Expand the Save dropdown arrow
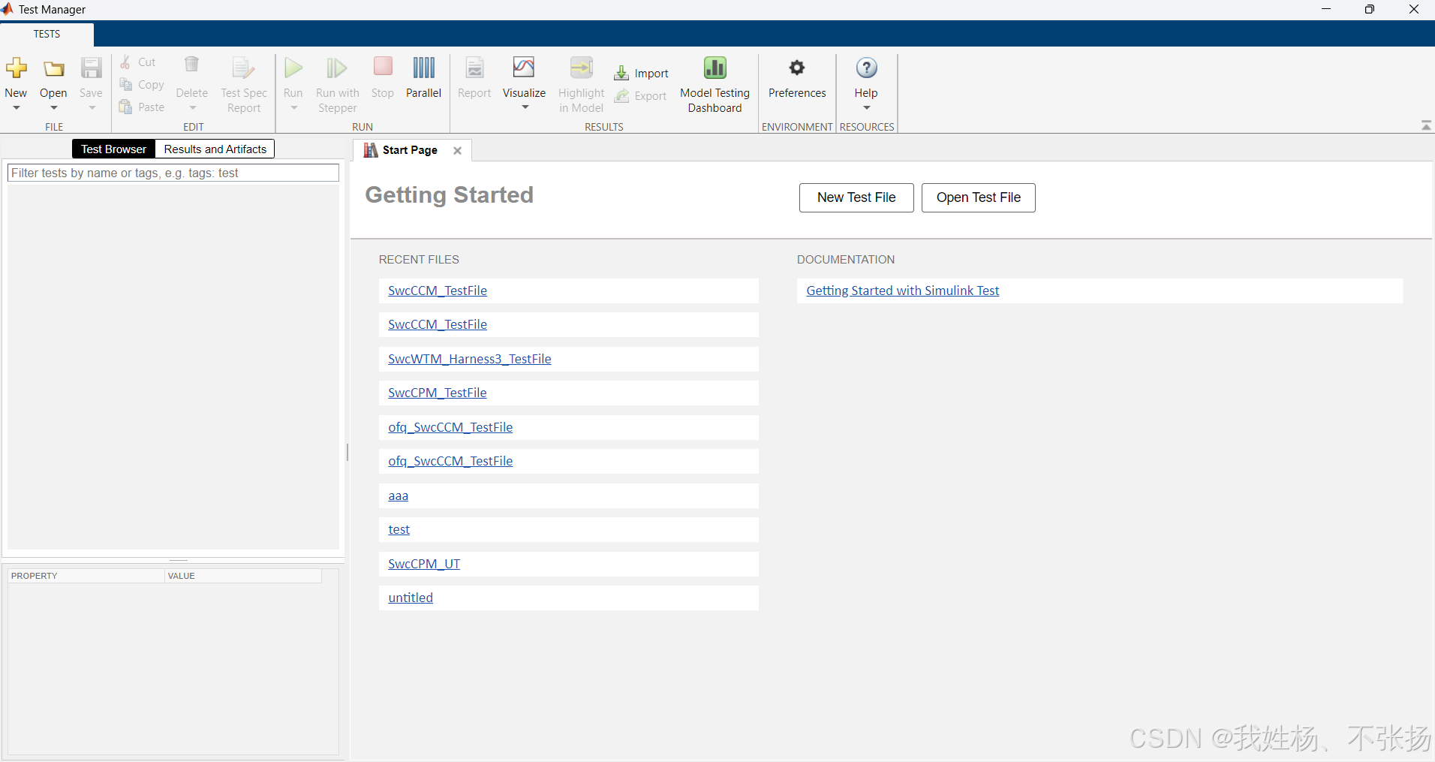This screenshot has width=1435, height=762. 92,108
